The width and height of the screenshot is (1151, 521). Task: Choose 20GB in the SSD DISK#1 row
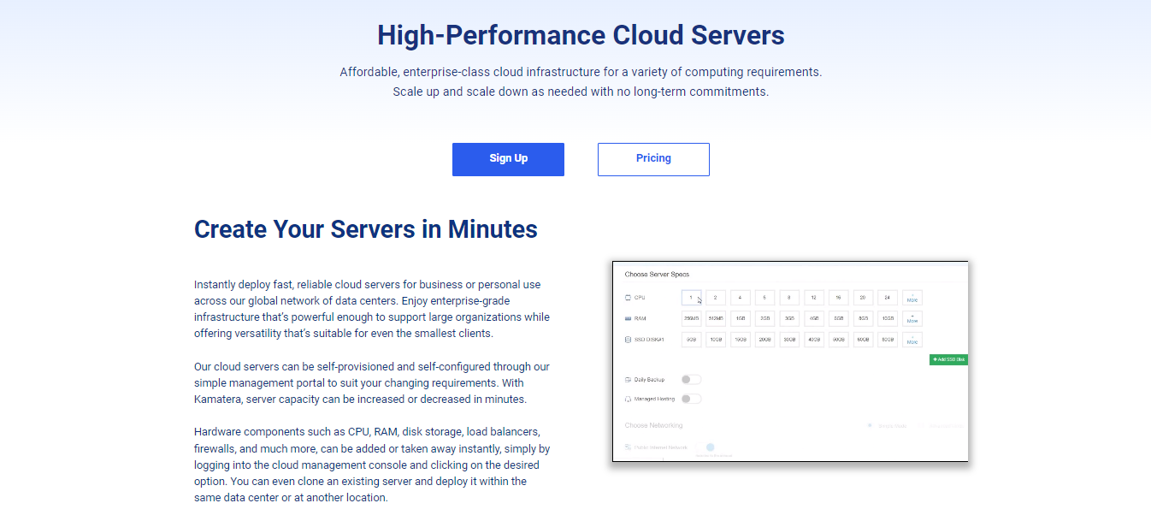[764, 340]
